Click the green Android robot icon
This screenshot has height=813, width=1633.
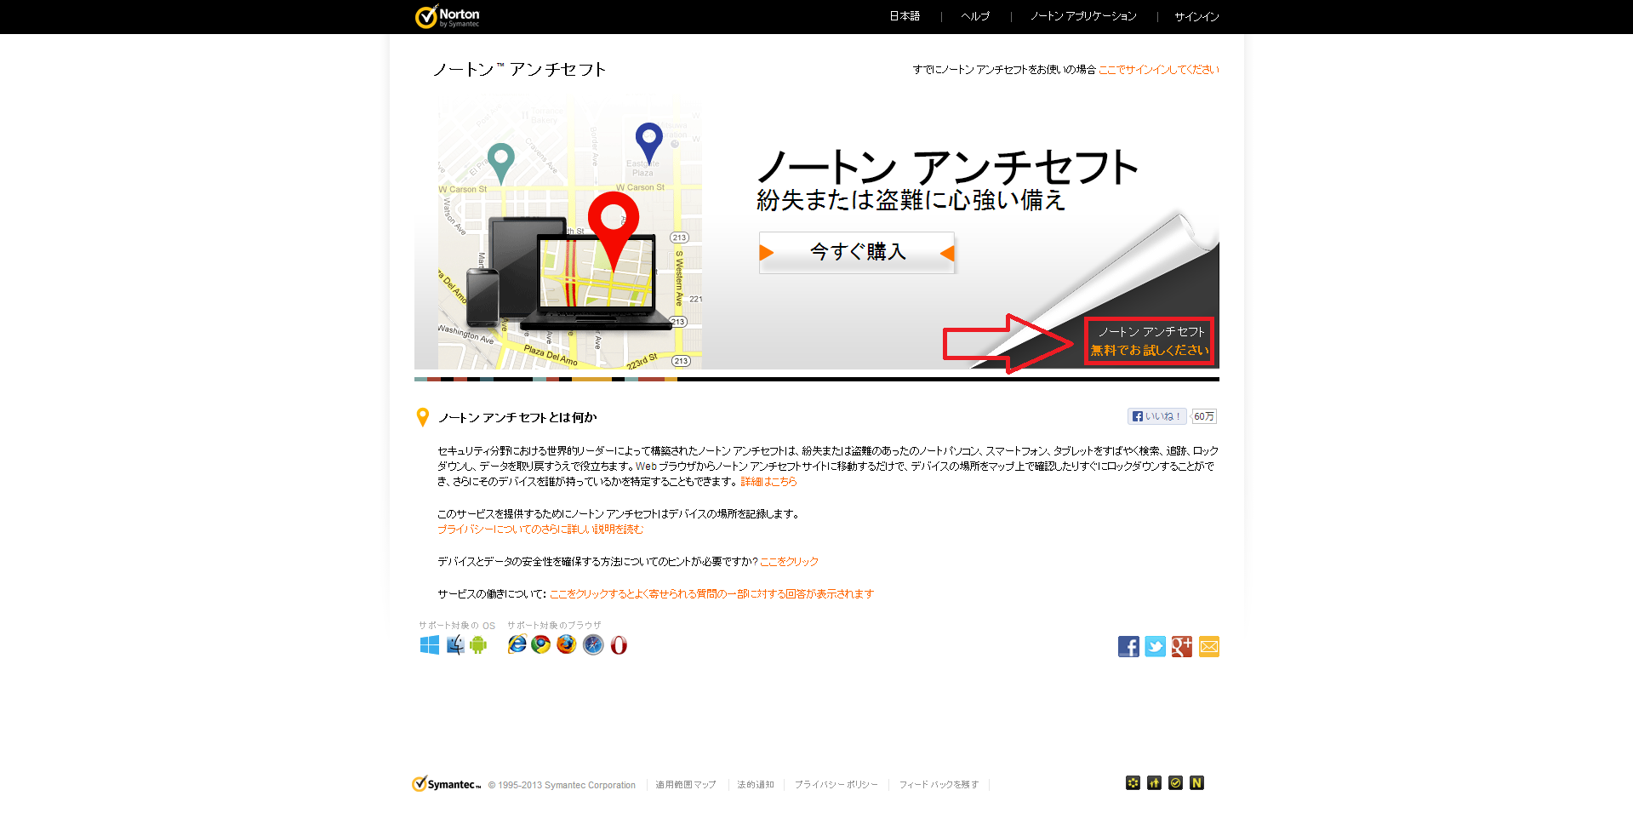(478, 645)
